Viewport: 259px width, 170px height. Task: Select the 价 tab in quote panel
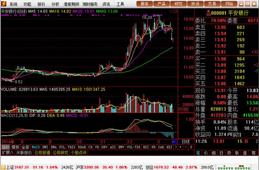[x=206, y=153]
